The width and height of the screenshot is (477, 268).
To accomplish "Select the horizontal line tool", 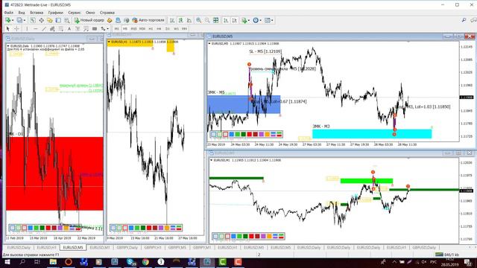I will [35, 29].
